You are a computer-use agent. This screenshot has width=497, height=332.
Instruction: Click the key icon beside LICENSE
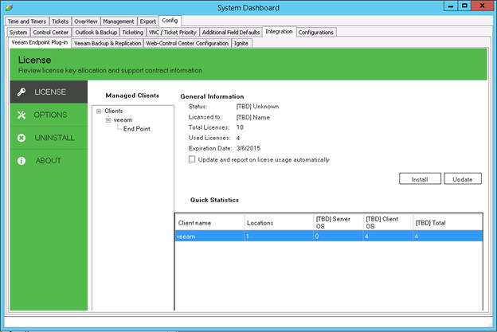pos(22,92)
